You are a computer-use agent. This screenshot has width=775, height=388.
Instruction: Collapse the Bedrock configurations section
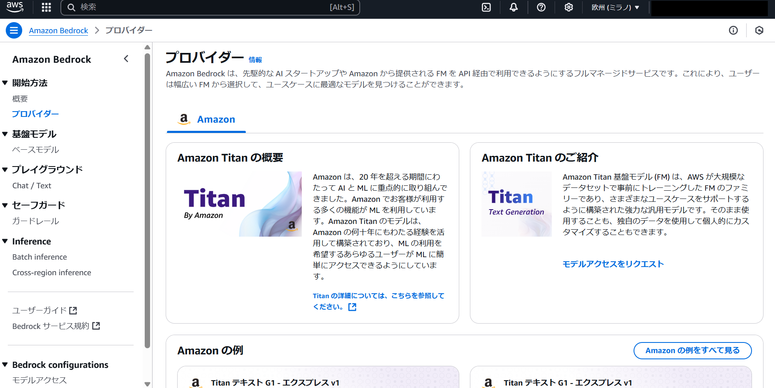(x=5, y=365)
